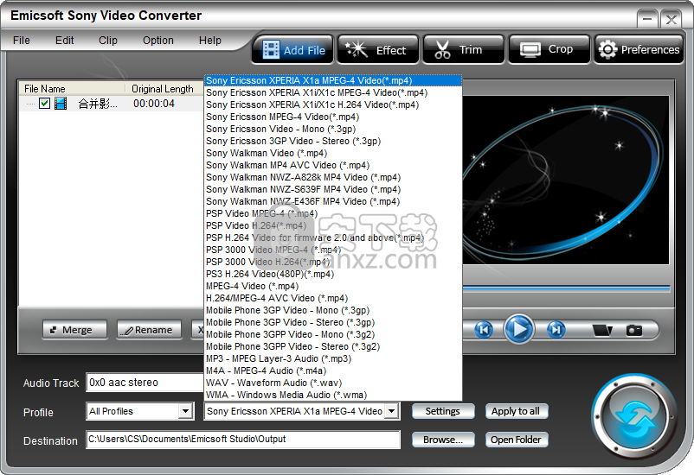Open the snapshot folder icon

[602, 330]
